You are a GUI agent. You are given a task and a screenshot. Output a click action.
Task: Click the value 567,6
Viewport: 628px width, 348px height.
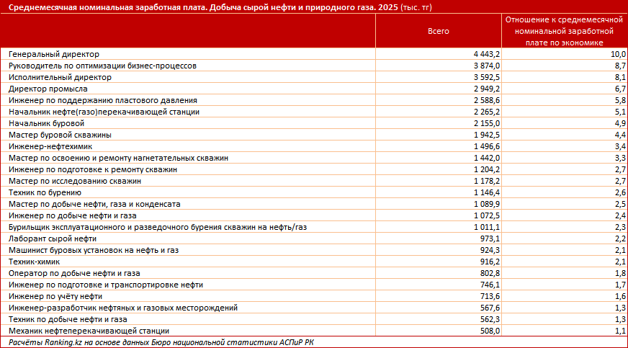coord(490,308)
